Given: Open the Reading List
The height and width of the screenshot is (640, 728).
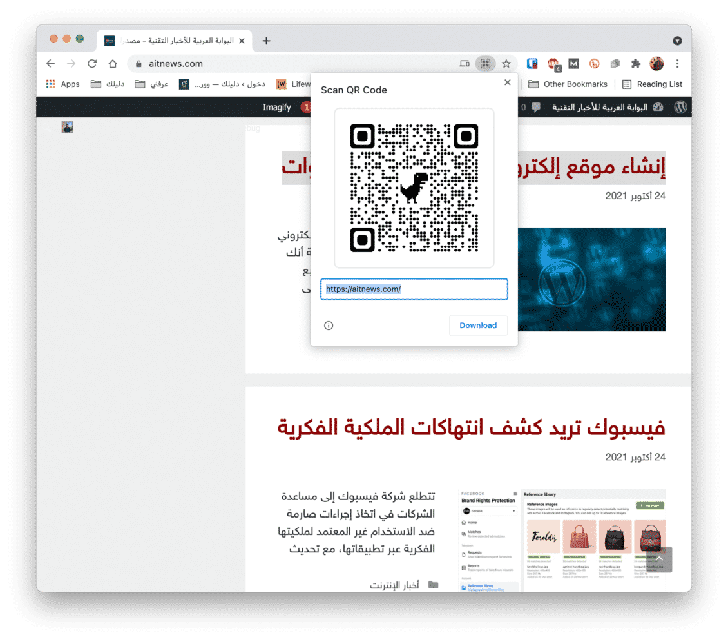Looking at the screenshot, I should (x=652, y=84).
